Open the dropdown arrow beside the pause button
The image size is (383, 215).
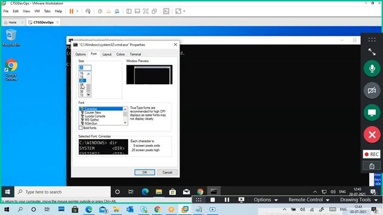point(77,11)
